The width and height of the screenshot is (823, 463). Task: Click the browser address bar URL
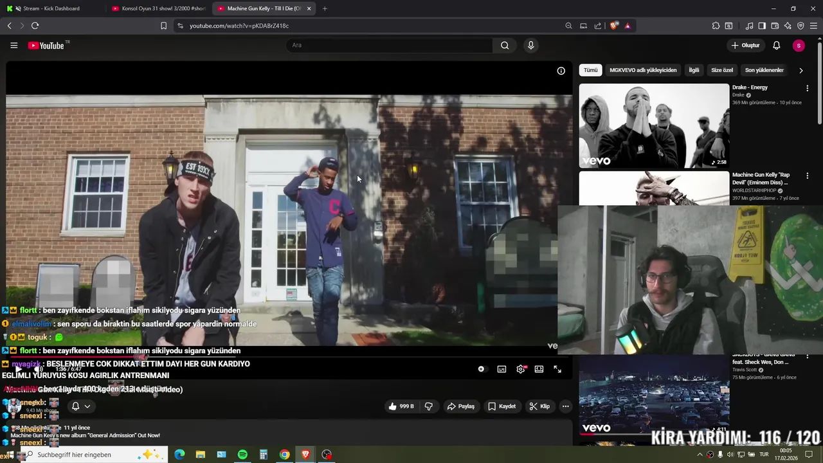tap(239, 26)
